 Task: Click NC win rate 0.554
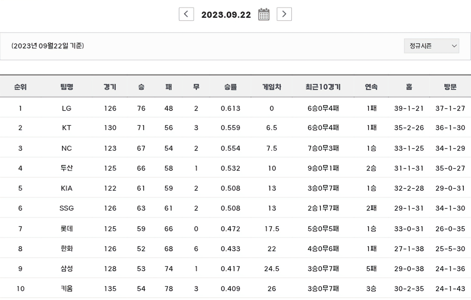[x=230, y=148]
